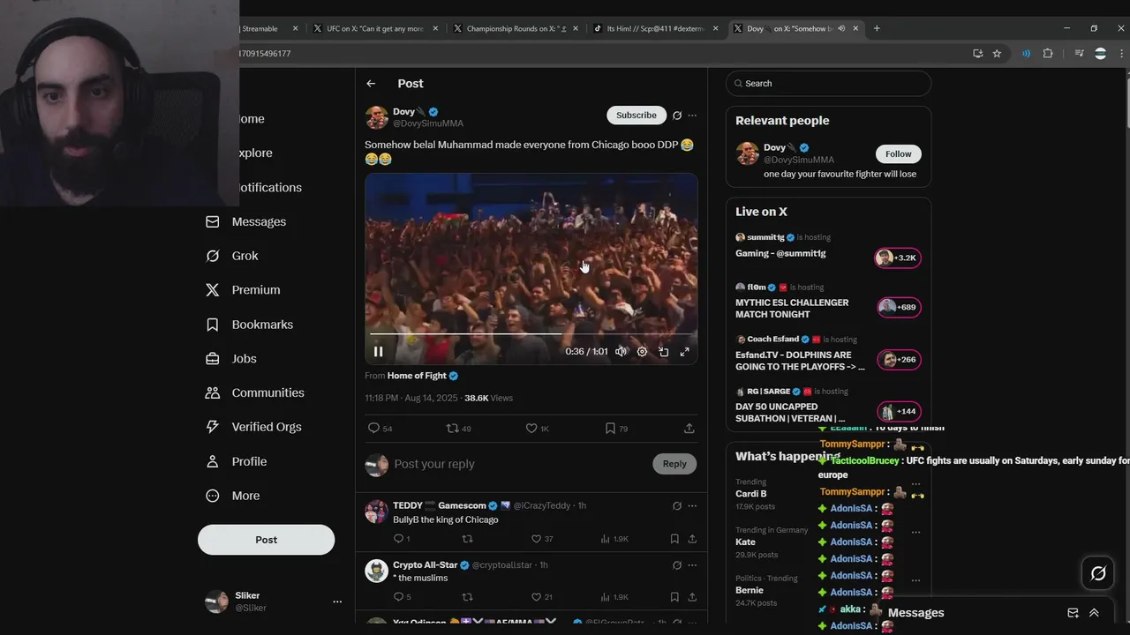Click Grok explain icon on Dovy's post
Viewport: 1130px width, 635px height.
tap(677, 116)
